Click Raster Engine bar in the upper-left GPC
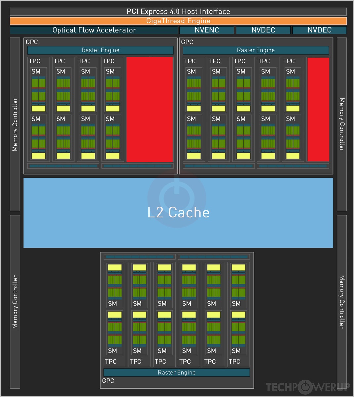The width and height of the screenshot is (354, 397). [x=100, y=50]
